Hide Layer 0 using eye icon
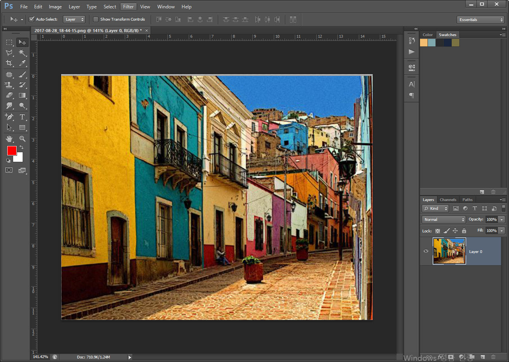509x362 pixels. tap(426, 251)
